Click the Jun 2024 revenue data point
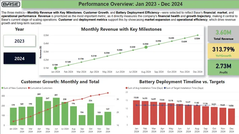The height and width of the screenshot is (134, 239). (120, 53)
